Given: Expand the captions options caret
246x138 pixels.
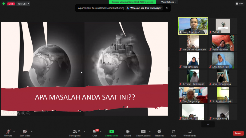Looking at the screenshot, I should pos(150,132).
